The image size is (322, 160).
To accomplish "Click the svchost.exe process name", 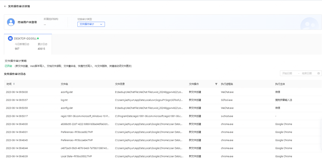I will (227, 116).
